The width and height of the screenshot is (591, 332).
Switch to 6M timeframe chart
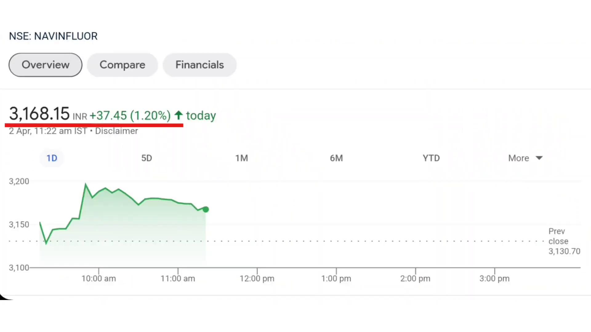pyautogui.click(x=336, y=158)
